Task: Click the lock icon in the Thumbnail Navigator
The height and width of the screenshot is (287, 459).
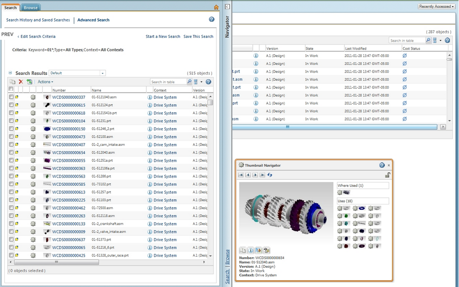Action: pos(388,175)
